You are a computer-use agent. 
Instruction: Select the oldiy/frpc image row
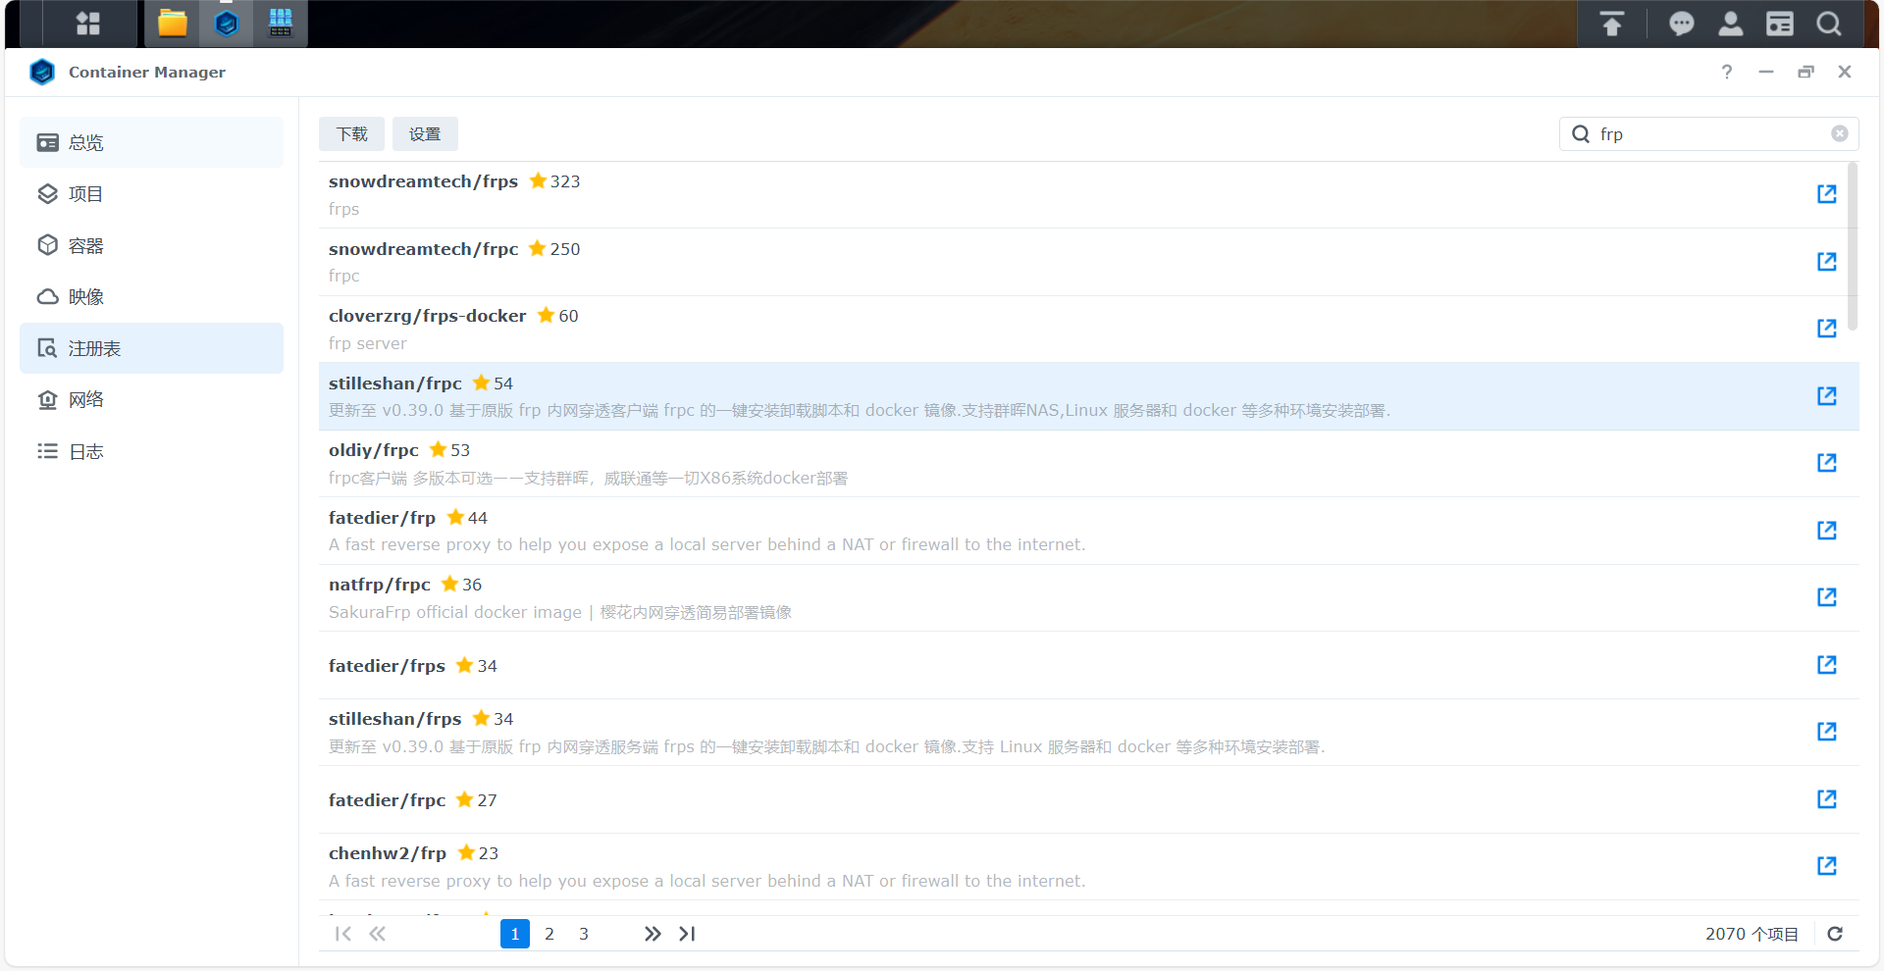click(1089, 464)
